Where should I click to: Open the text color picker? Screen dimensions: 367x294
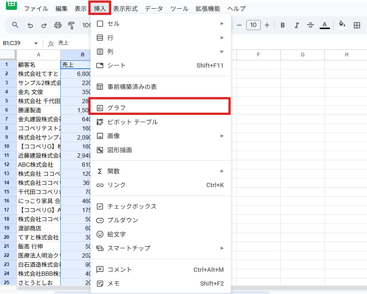click(324, 25)
